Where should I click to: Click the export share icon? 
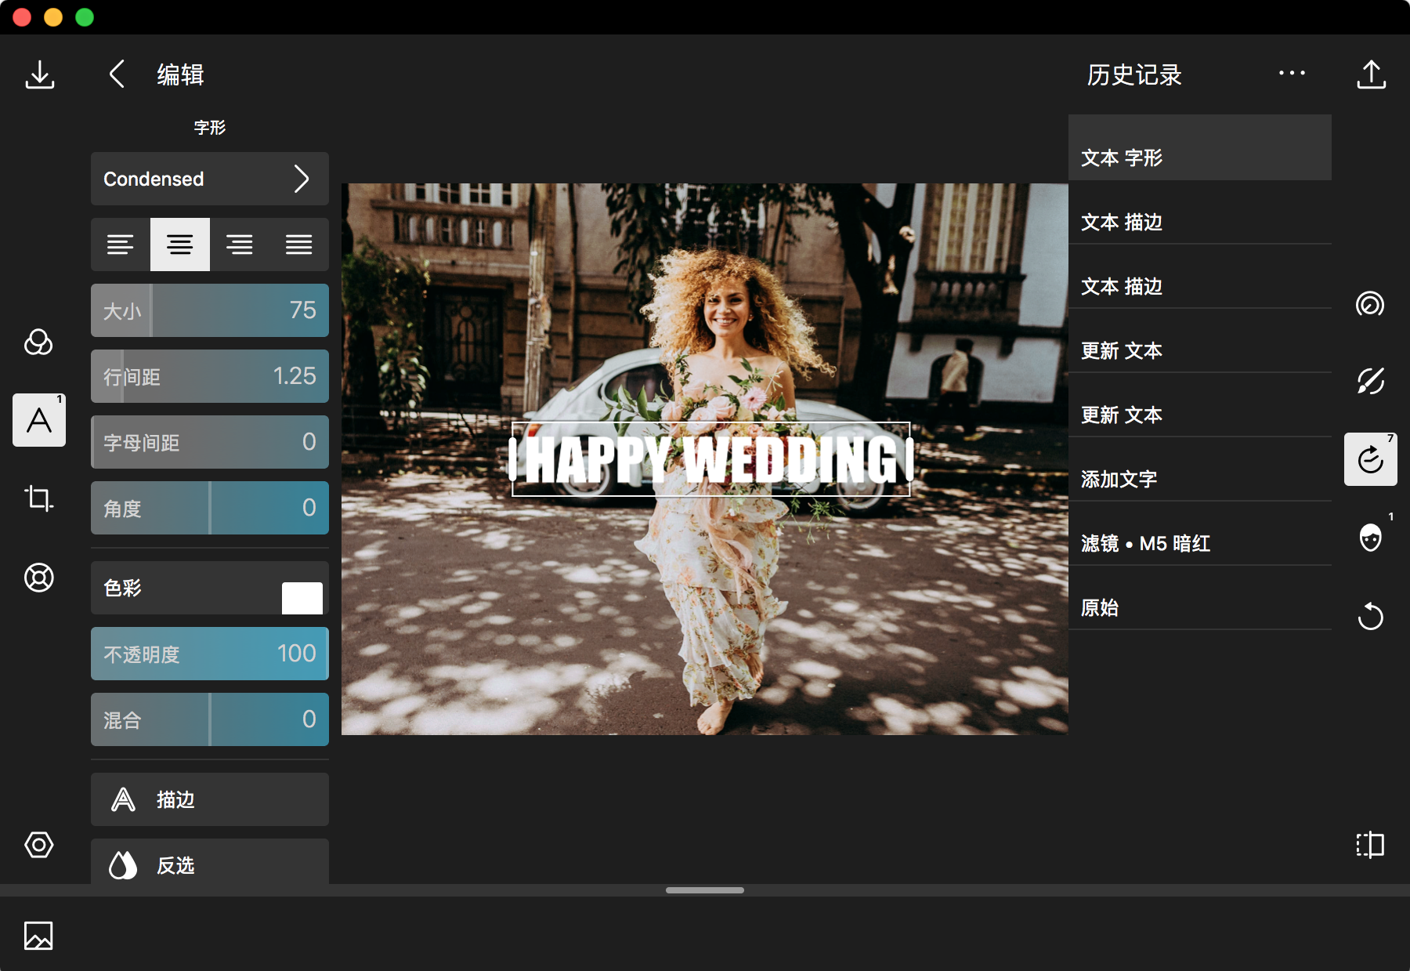coord(1371,74)
